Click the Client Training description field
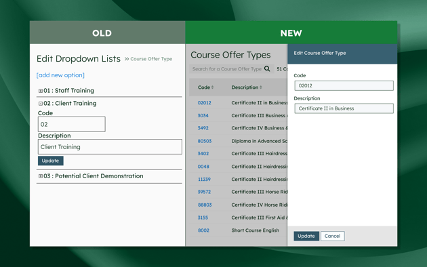The height and width of the screenshot is (267, 427). [x=110, y=146]
